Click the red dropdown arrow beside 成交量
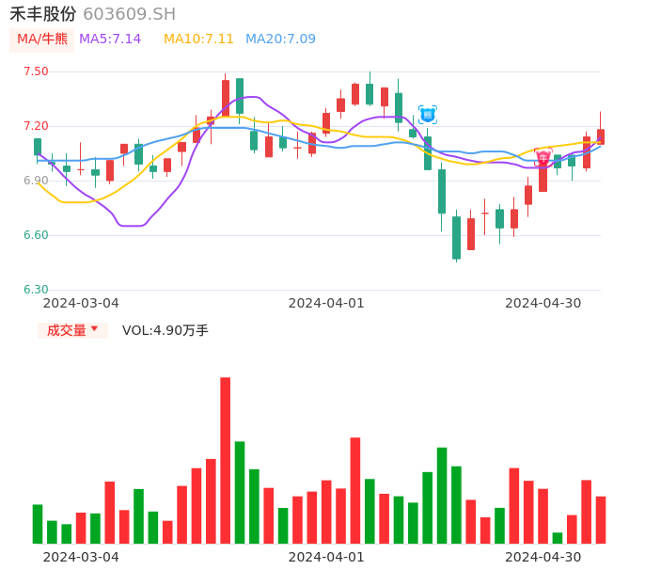Viewport: 645px width, 570px height. click(x=94, y=329)
